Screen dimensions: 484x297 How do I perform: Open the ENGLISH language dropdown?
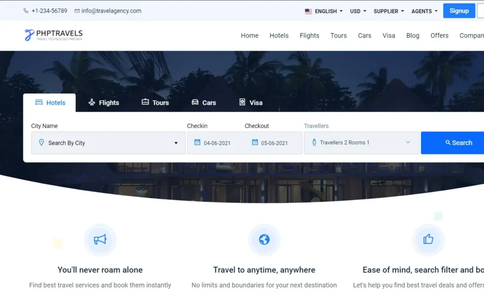click(324, 11)
